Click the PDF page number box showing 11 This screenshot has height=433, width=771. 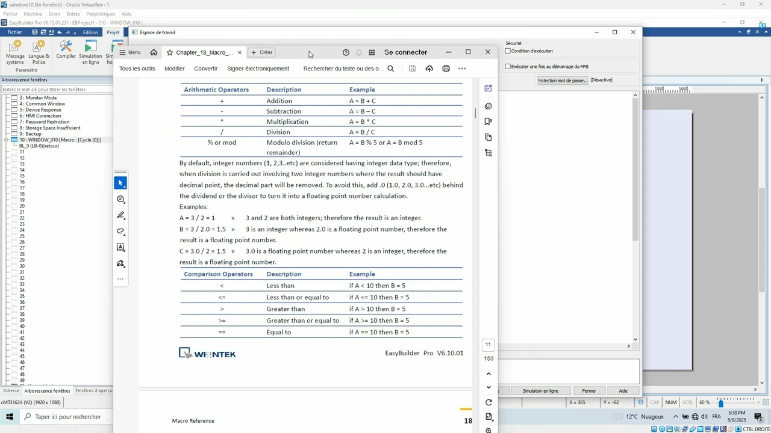coord(488,345)
